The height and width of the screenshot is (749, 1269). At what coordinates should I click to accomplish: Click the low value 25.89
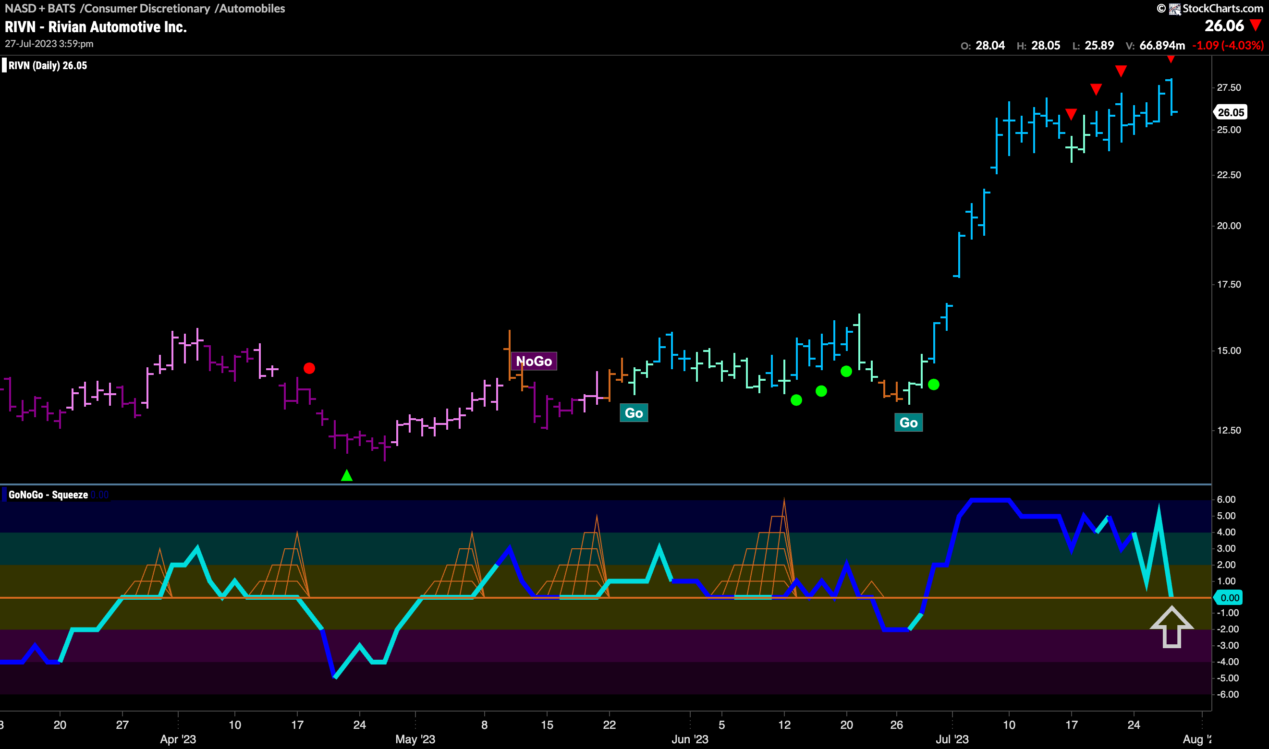[x=1099, y=46]
